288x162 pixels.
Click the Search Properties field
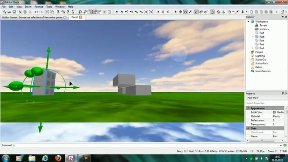(x=266, y=103)
